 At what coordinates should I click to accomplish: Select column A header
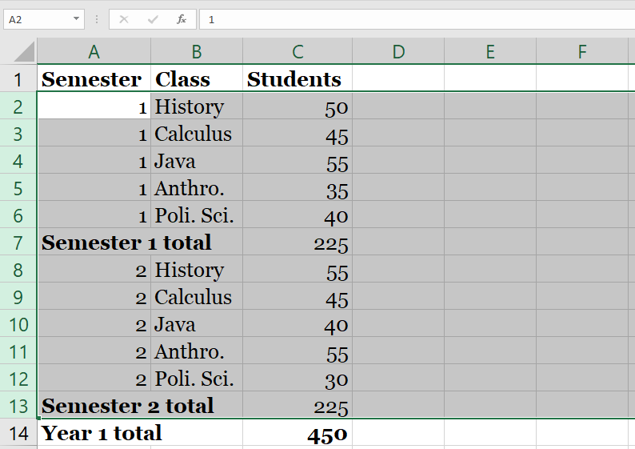click(x=94, y=51)
